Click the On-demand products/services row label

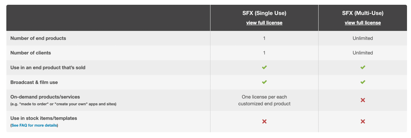tap(45, 97)
